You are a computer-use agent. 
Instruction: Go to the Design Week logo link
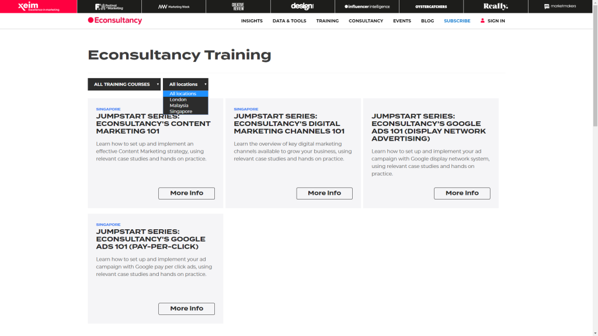[303, 6]
